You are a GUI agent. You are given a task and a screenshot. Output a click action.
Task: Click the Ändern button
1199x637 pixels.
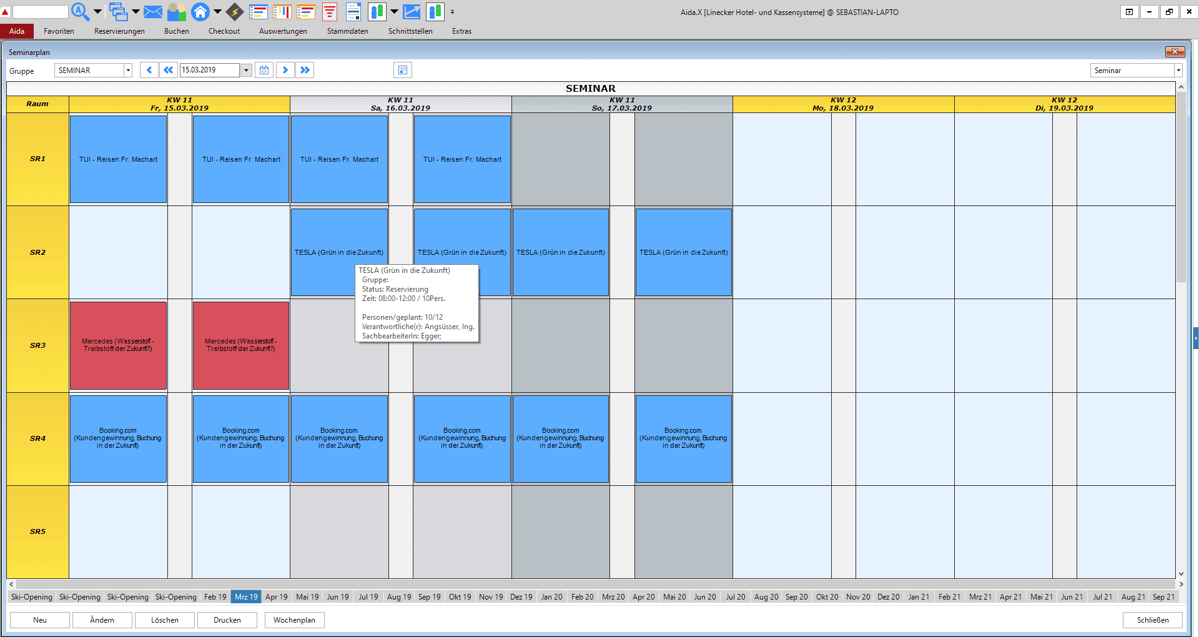[x=102, y=620]
